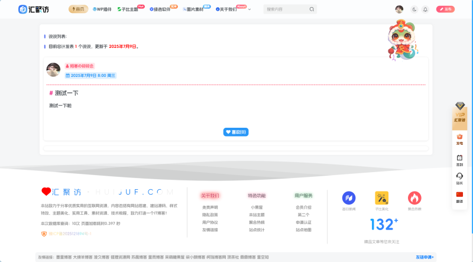This screenshot has height=262, width=473.
Task: Open the 每日新闻 blue round icon
Action: pos(349,198)
